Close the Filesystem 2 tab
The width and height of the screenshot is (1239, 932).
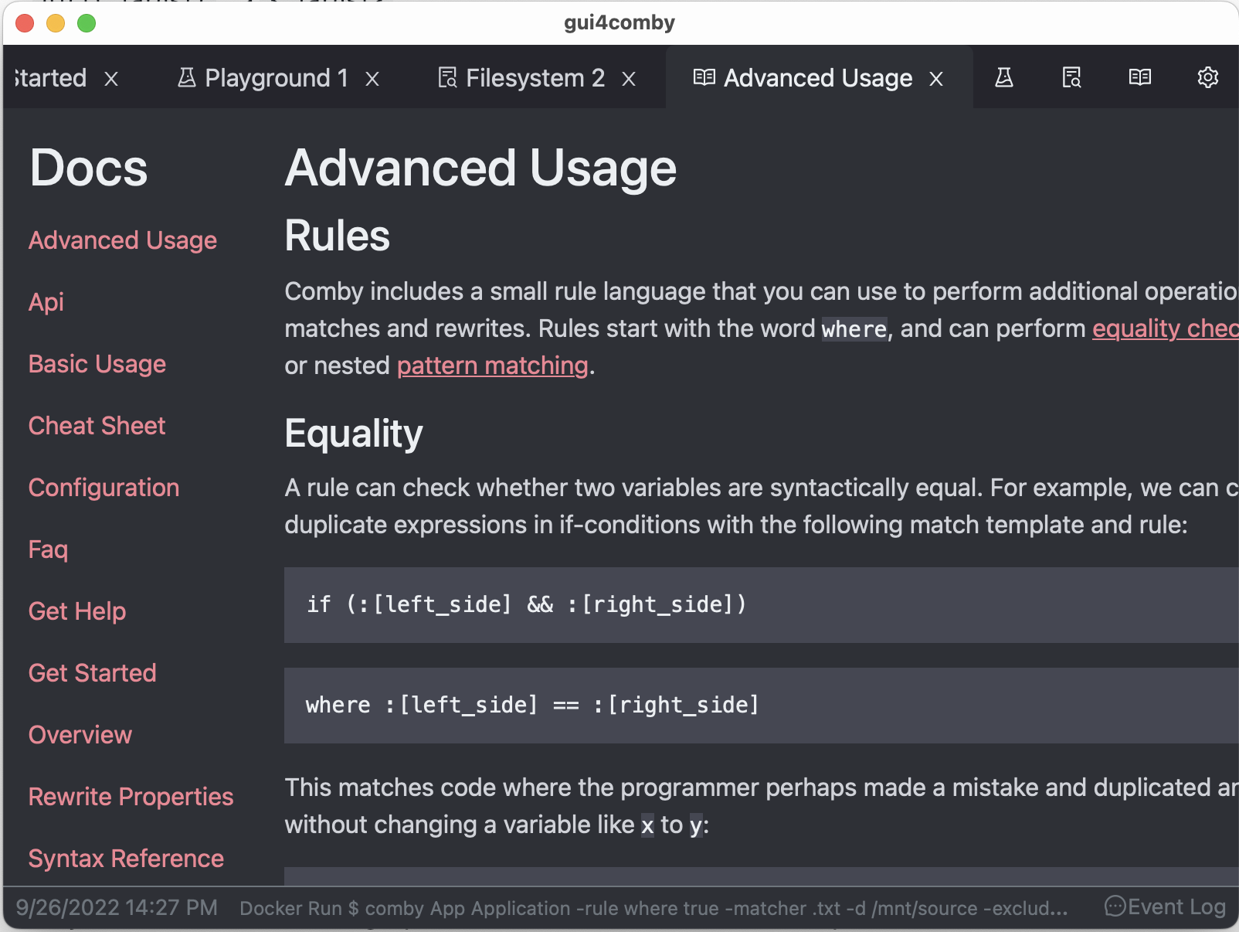coord(629,79)
